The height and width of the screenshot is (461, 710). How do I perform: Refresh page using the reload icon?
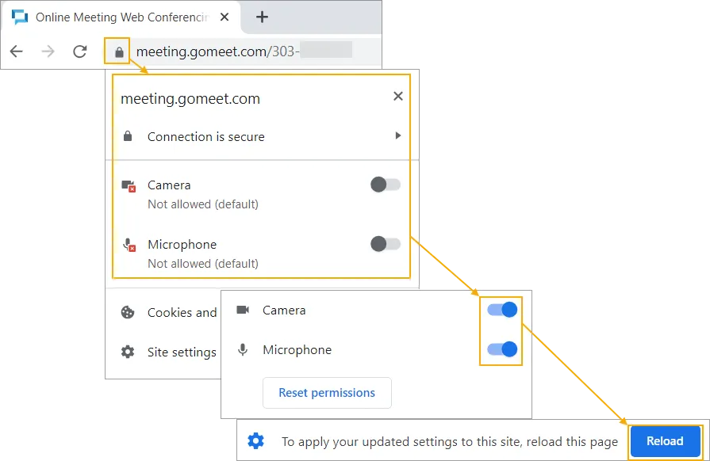click(80, 51)
